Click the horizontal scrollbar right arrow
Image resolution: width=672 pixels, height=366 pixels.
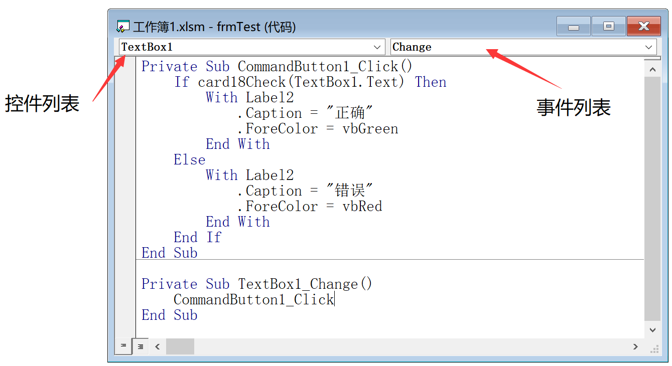pos(635,346)
